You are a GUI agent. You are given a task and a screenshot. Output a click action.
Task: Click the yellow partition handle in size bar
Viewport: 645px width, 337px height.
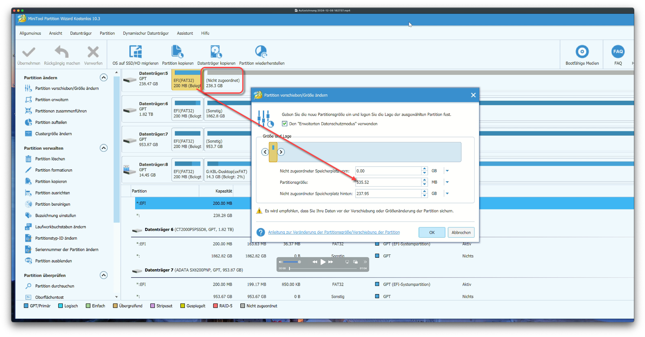[x=273, y=152]
